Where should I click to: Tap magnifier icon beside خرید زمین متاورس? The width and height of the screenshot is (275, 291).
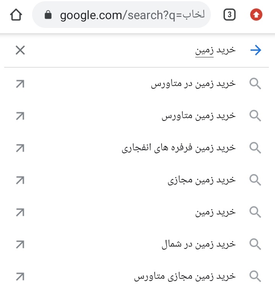255,116
